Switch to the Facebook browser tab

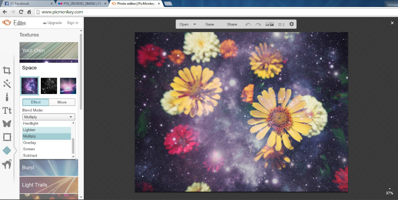coord(28,3)
